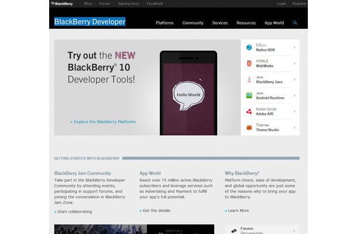357x234 pixels.
Task: Expand the Adobe AIR row arrow
Action: 294,112
